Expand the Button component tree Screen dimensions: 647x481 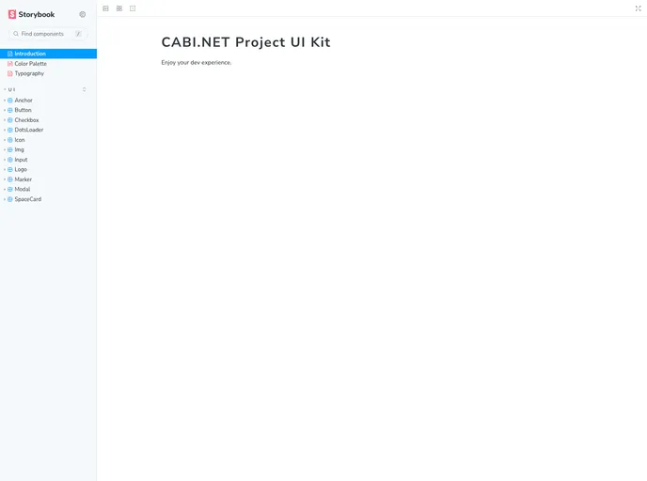5,110
